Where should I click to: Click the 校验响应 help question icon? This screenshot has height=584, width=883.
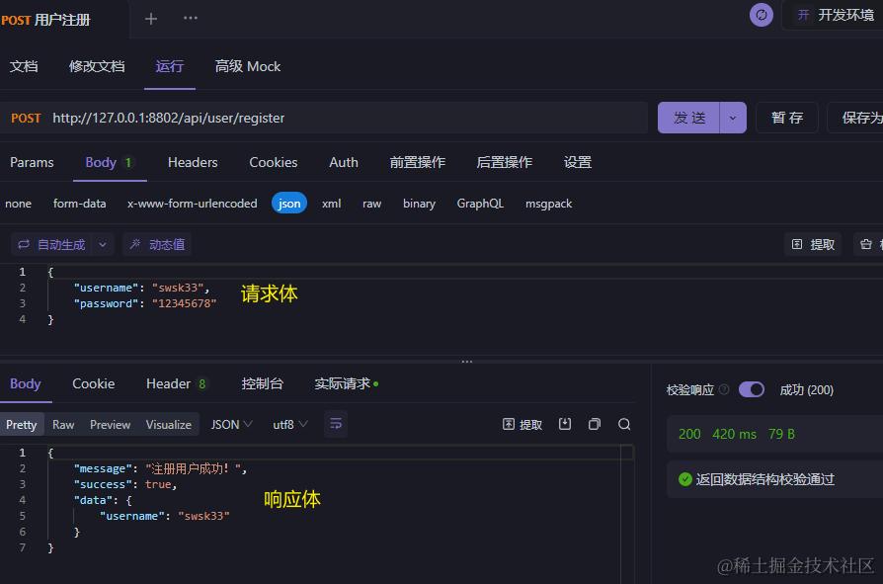coord(724,389)
